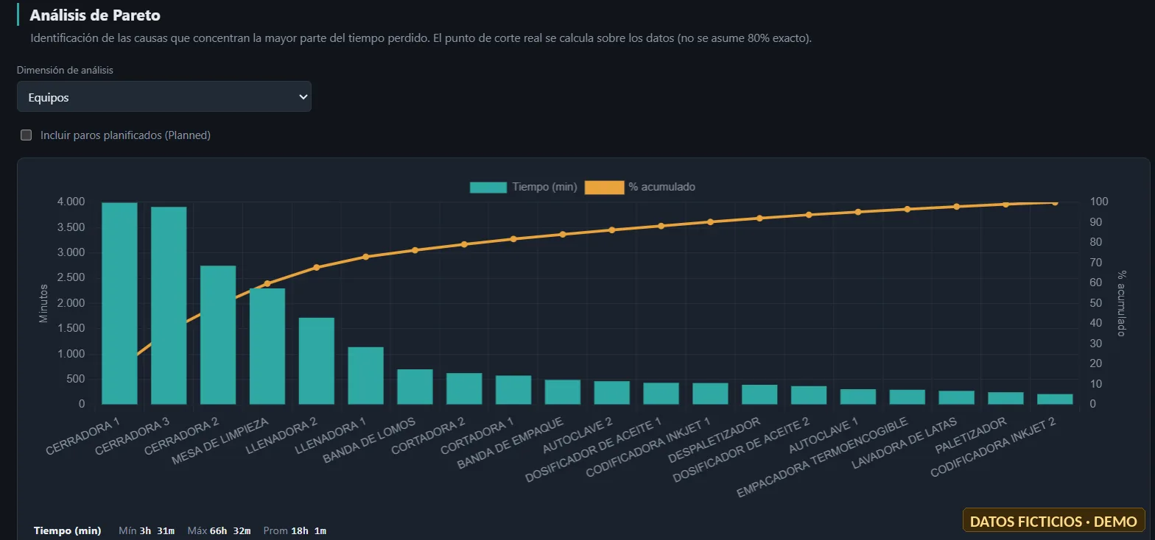Viewport: 1155px width, 540px height.
Task: Select the BANDA DE EMPAQUE bar
Action: 563,391
